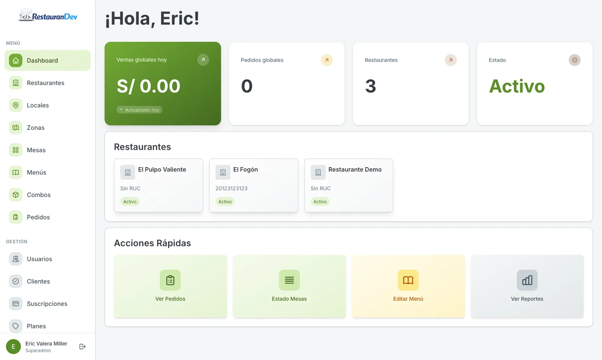Open Suscripciones via its card icon
The width and height of the screenshot is (602, 360).
(15, 304)
